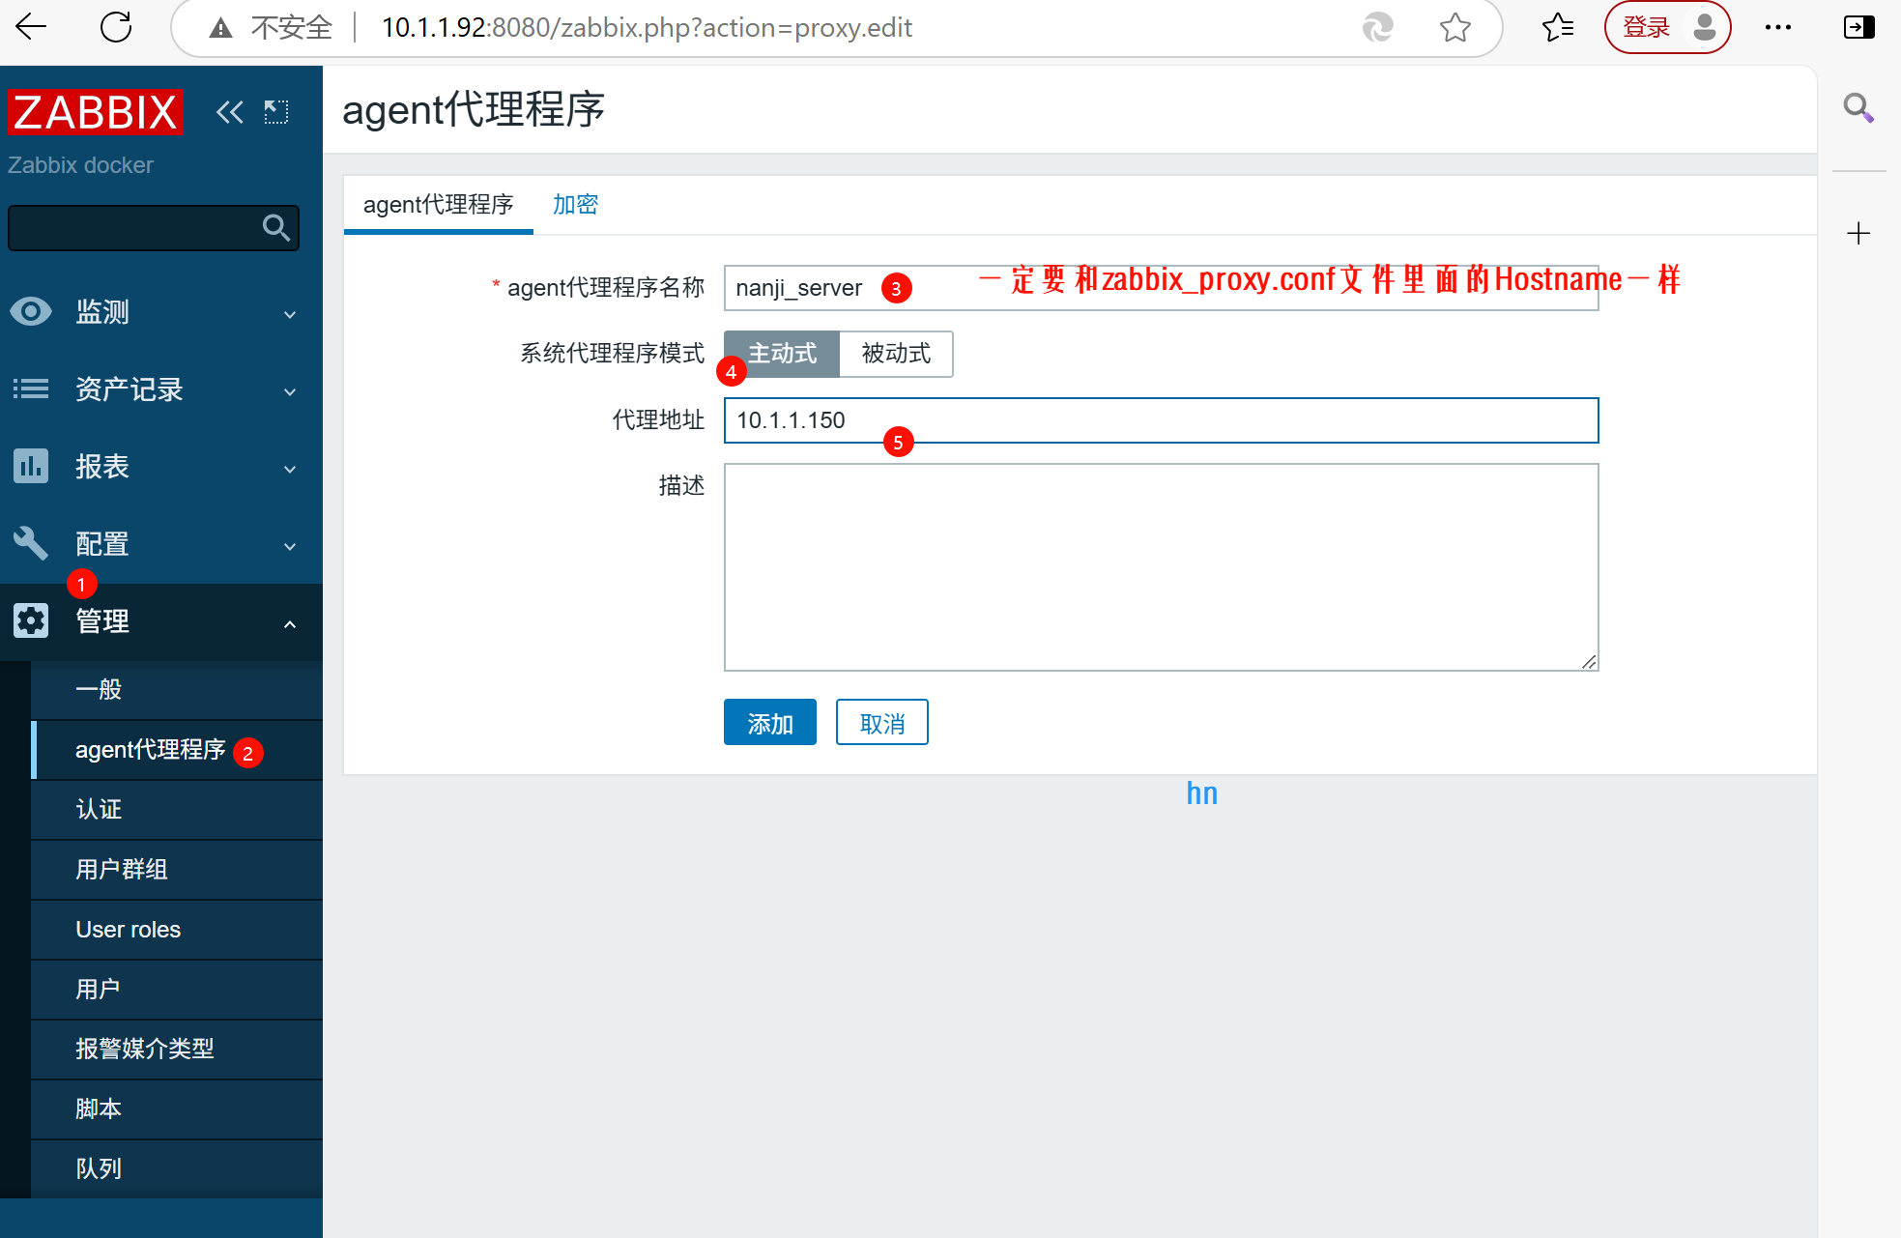The image size is (1901, 1238).
Task: Click the 管理 gear icon
Action: pyautogui.click(x=31, y=620)
